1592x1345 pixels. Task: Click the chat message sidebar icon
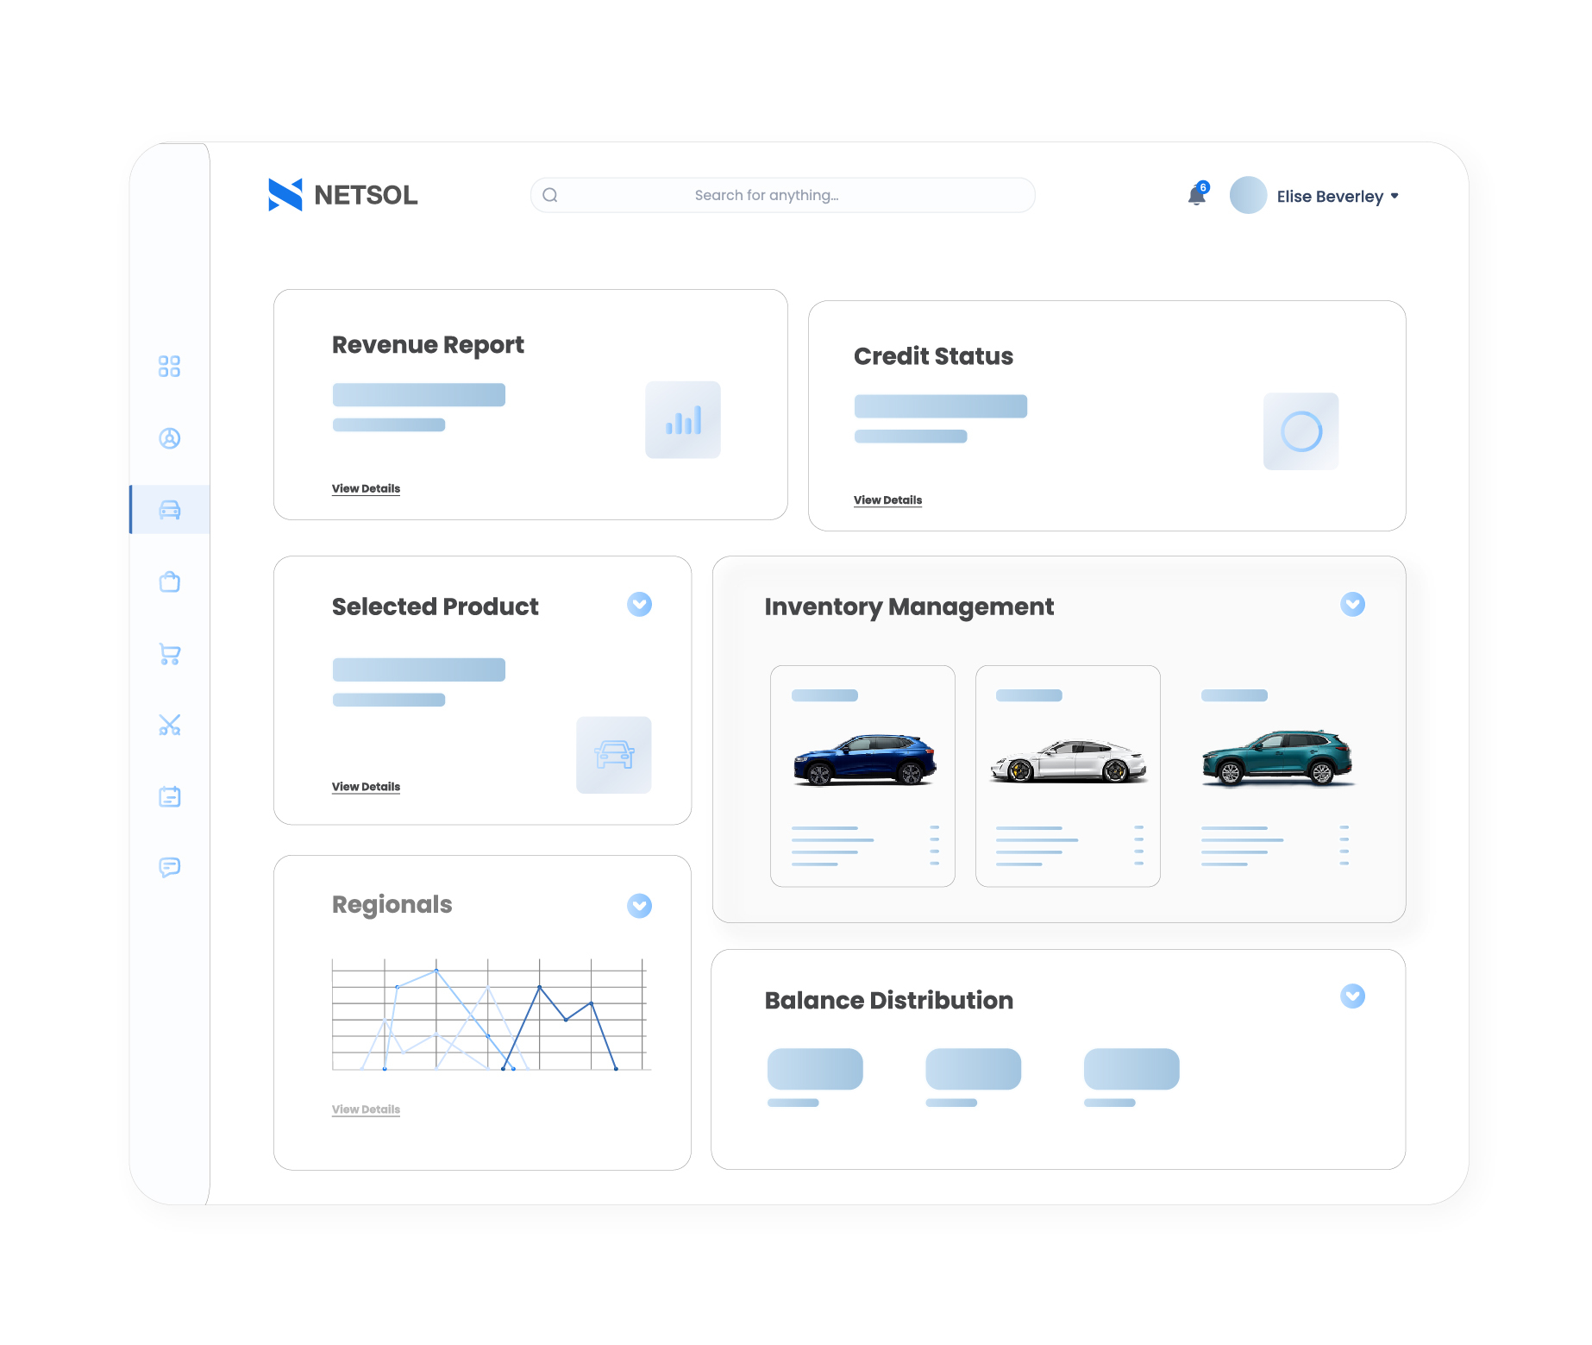point(169,867)
